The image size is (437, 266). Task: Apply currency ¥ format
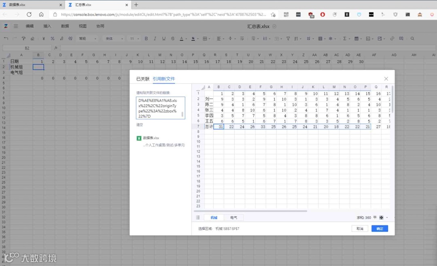[x=43, y=38]
